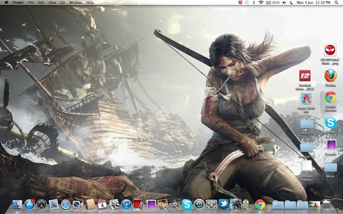This screenshot has width=343, height=214.
Task: Open the View menu
Action: pyautogui.click(x=53, y=2)
